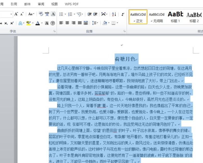The image size is (203, 163).
Task: Toggle character shading
Action: (47, 23)
